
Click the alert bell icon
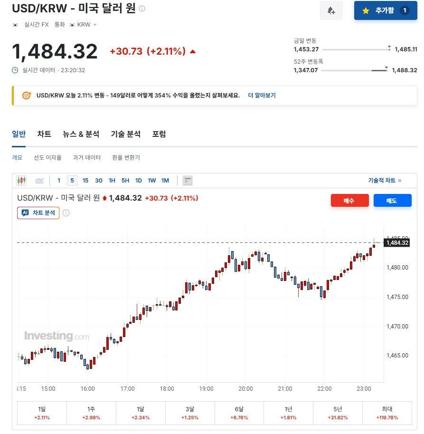pos(331,10)
